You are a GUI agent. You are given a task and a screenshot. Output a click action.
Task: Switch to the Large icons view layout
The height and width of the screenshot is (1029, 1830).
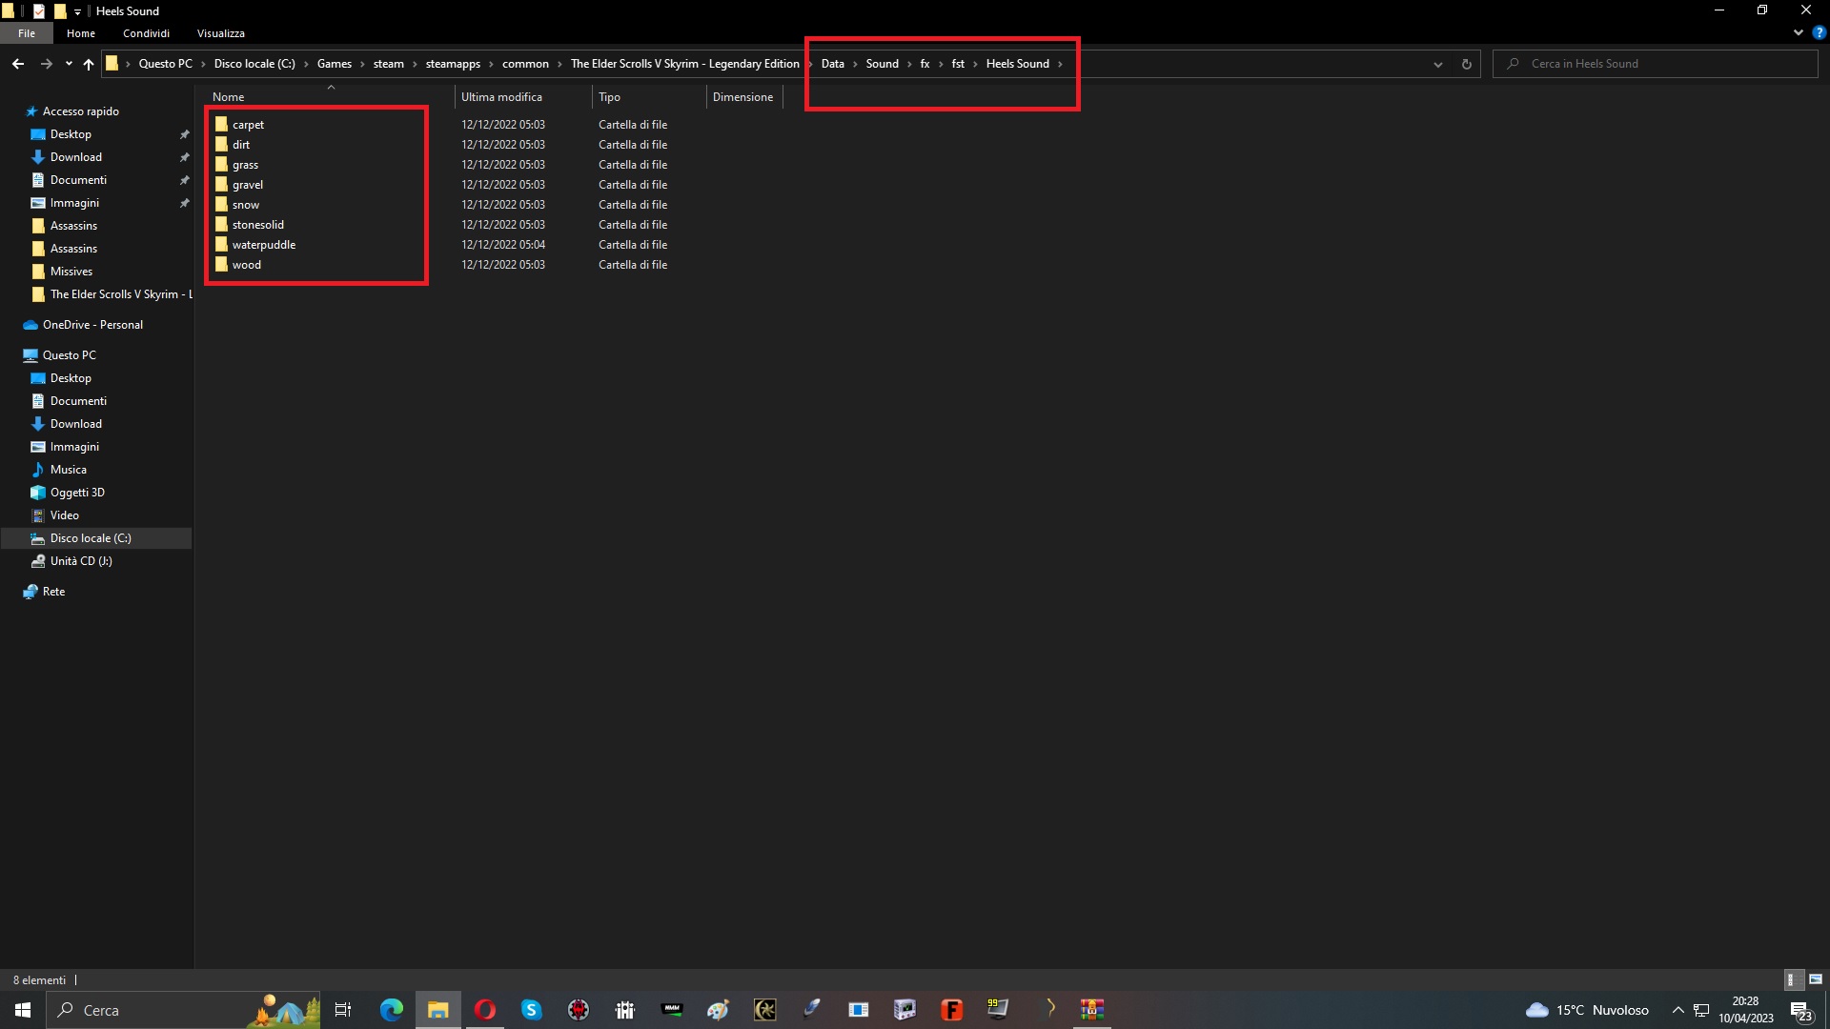[1816, 979]
